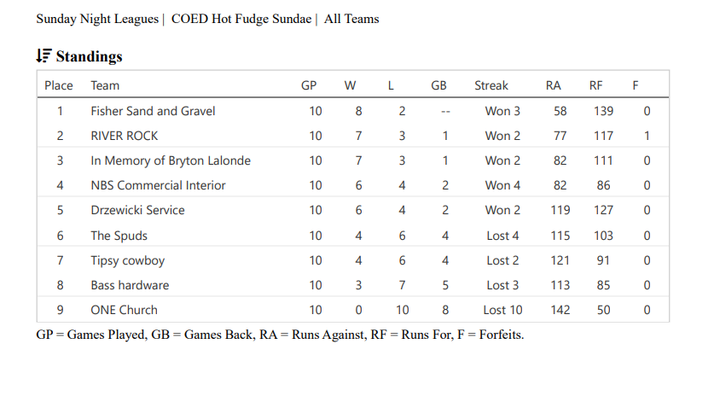This screenshot has height=408, width=720.
Task: Click the W wins column header
Action: click(351, 85)
